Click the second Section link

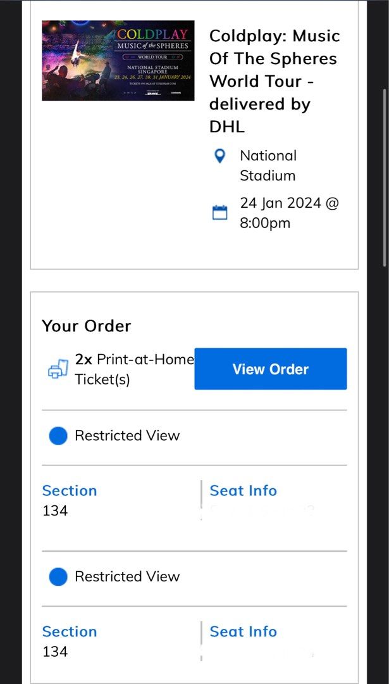click(70, 631)
